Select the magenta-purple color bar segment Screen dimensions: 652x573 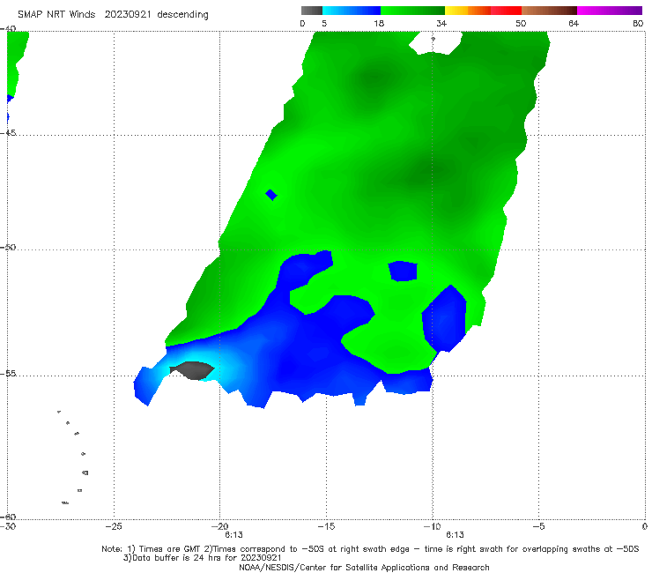point(610,11)
